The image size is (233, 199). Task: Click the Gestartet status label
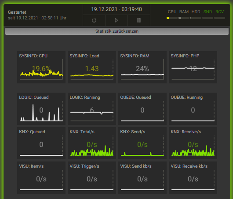point(17,12)
